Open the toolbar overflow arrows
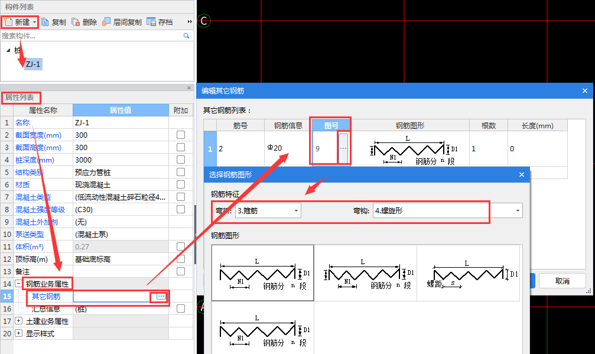This screenshot has height=354, width=595. click(x=189, y=22)
